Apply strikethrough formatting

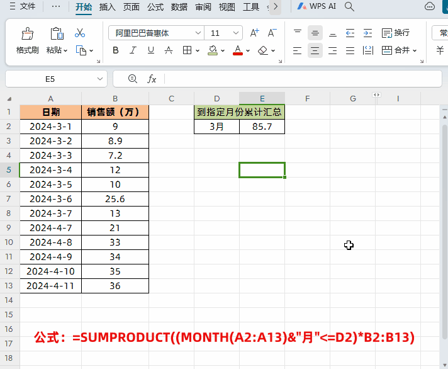click(x=169, y=50)
